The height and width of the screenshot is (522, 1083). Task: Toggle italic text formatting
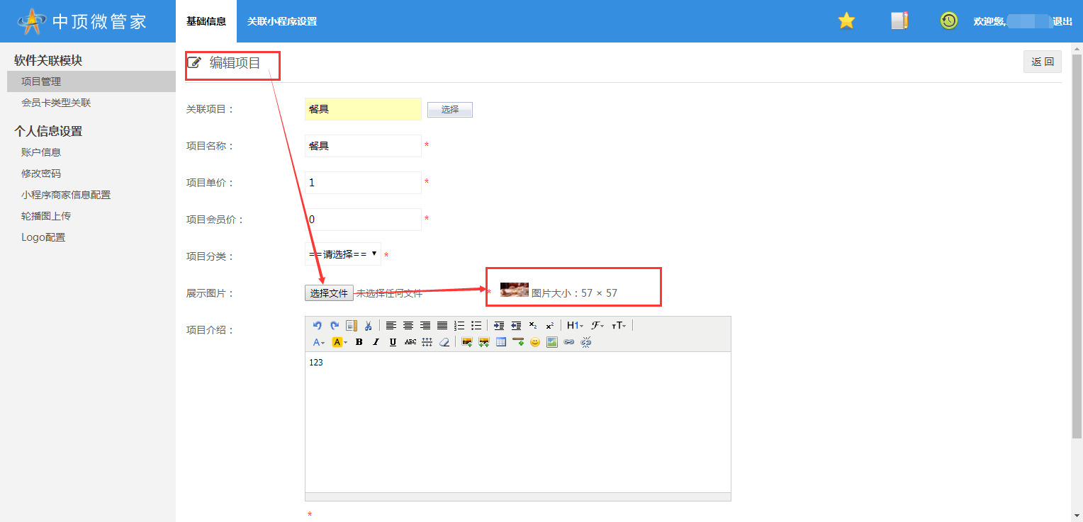[x=376, y=342]
